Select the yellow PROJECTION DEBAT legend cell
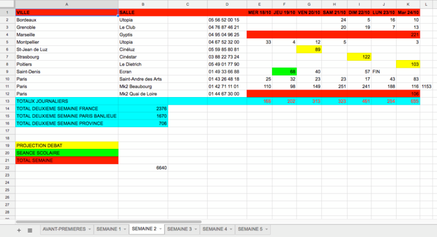 tap(67, 146)
